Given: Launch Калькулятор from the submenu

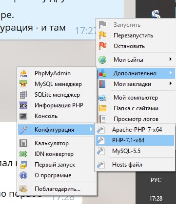Looking at the screenshot, I should 57,143.
